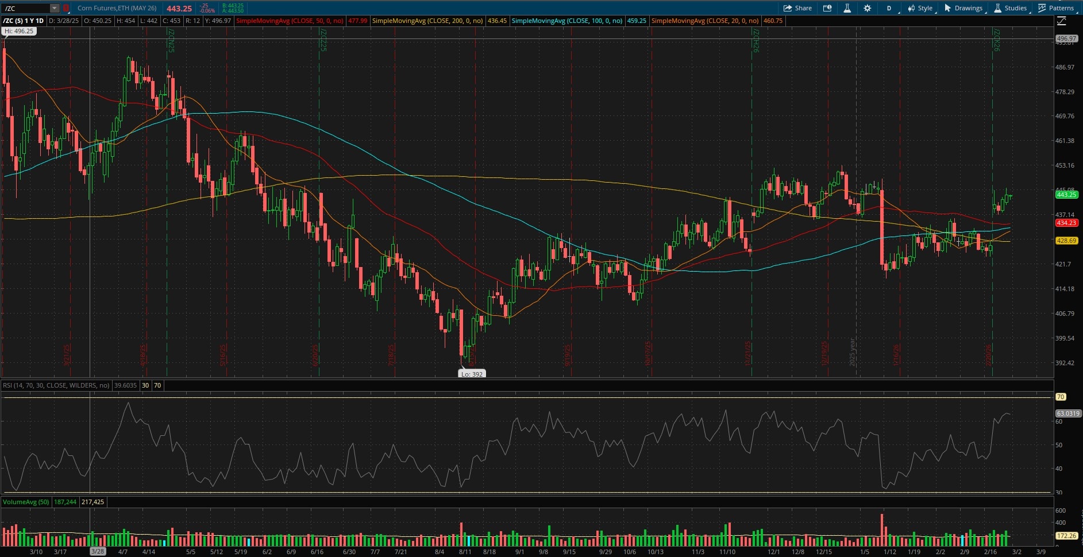Click the beaker icon left of the settings gear
The height and width of the screenshot is (557, 1083).
(x=847, y=8)
